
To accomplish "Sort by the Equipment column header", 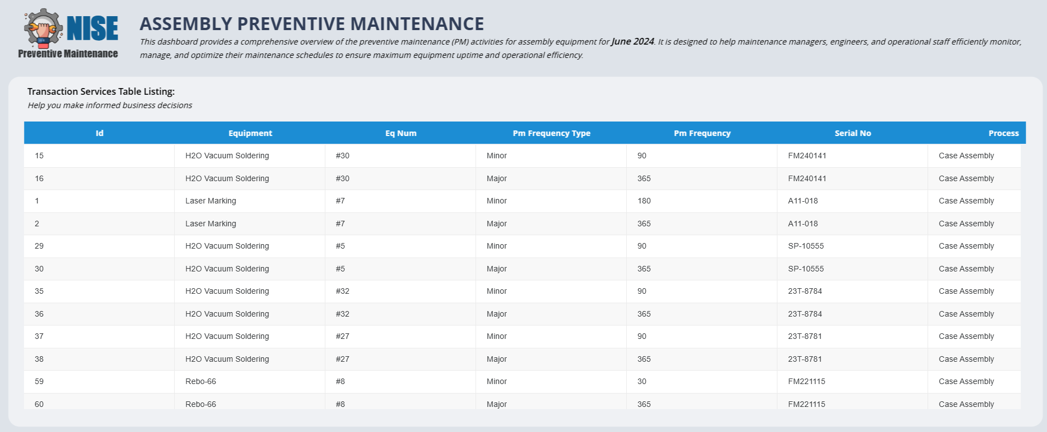I will [x=250, y=133].
